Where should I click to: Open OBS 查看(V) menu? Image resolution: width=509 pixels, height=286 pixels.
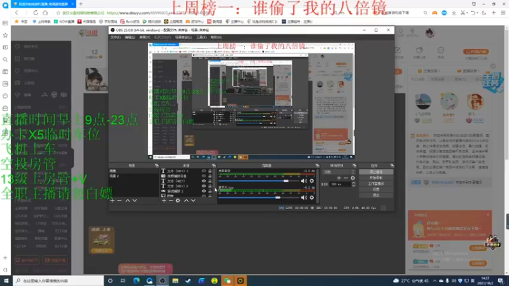tap(144, 37)
